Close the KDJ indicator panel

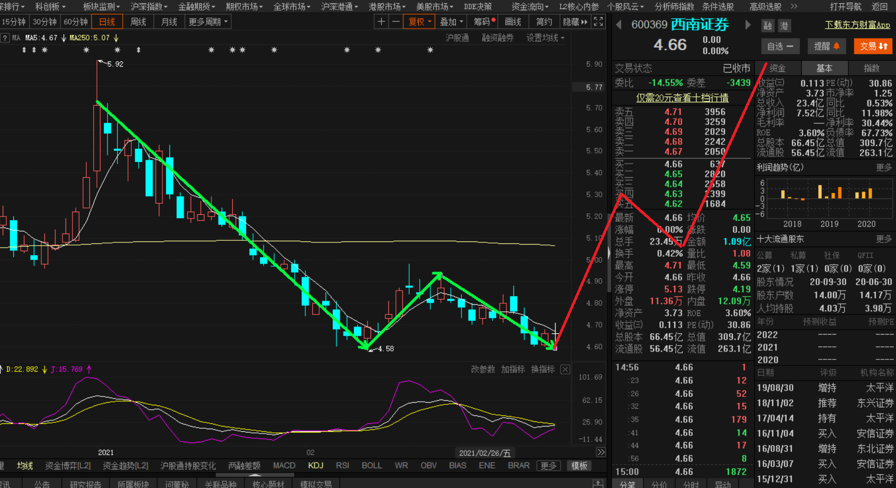click(x=565, y=369)
